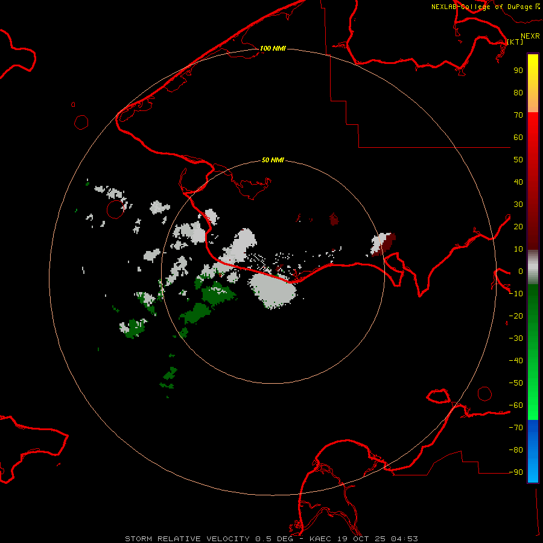The height and width of the screenshot is (543, 543).
Task: Click the 30 value on the velocity scale
Action: [x=518, y=205]
